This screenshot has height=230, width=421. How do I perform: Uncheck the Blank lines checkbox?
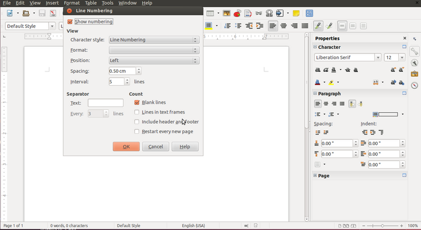click(137, 103)
